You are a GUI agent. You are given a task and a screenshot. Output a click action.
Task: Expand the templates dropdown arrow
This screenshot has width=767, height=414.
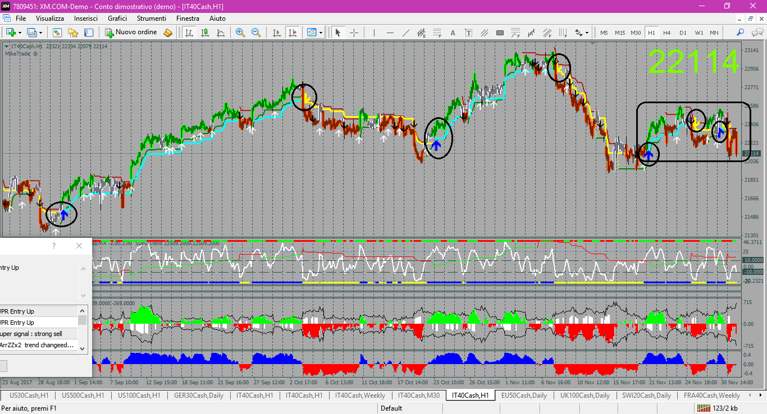(321, 33)
